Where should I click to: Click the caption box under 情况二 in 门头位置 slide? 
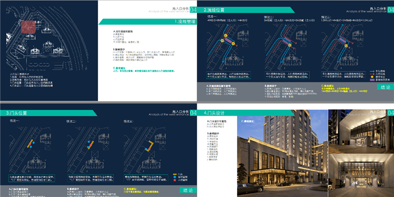pos(90,178)
